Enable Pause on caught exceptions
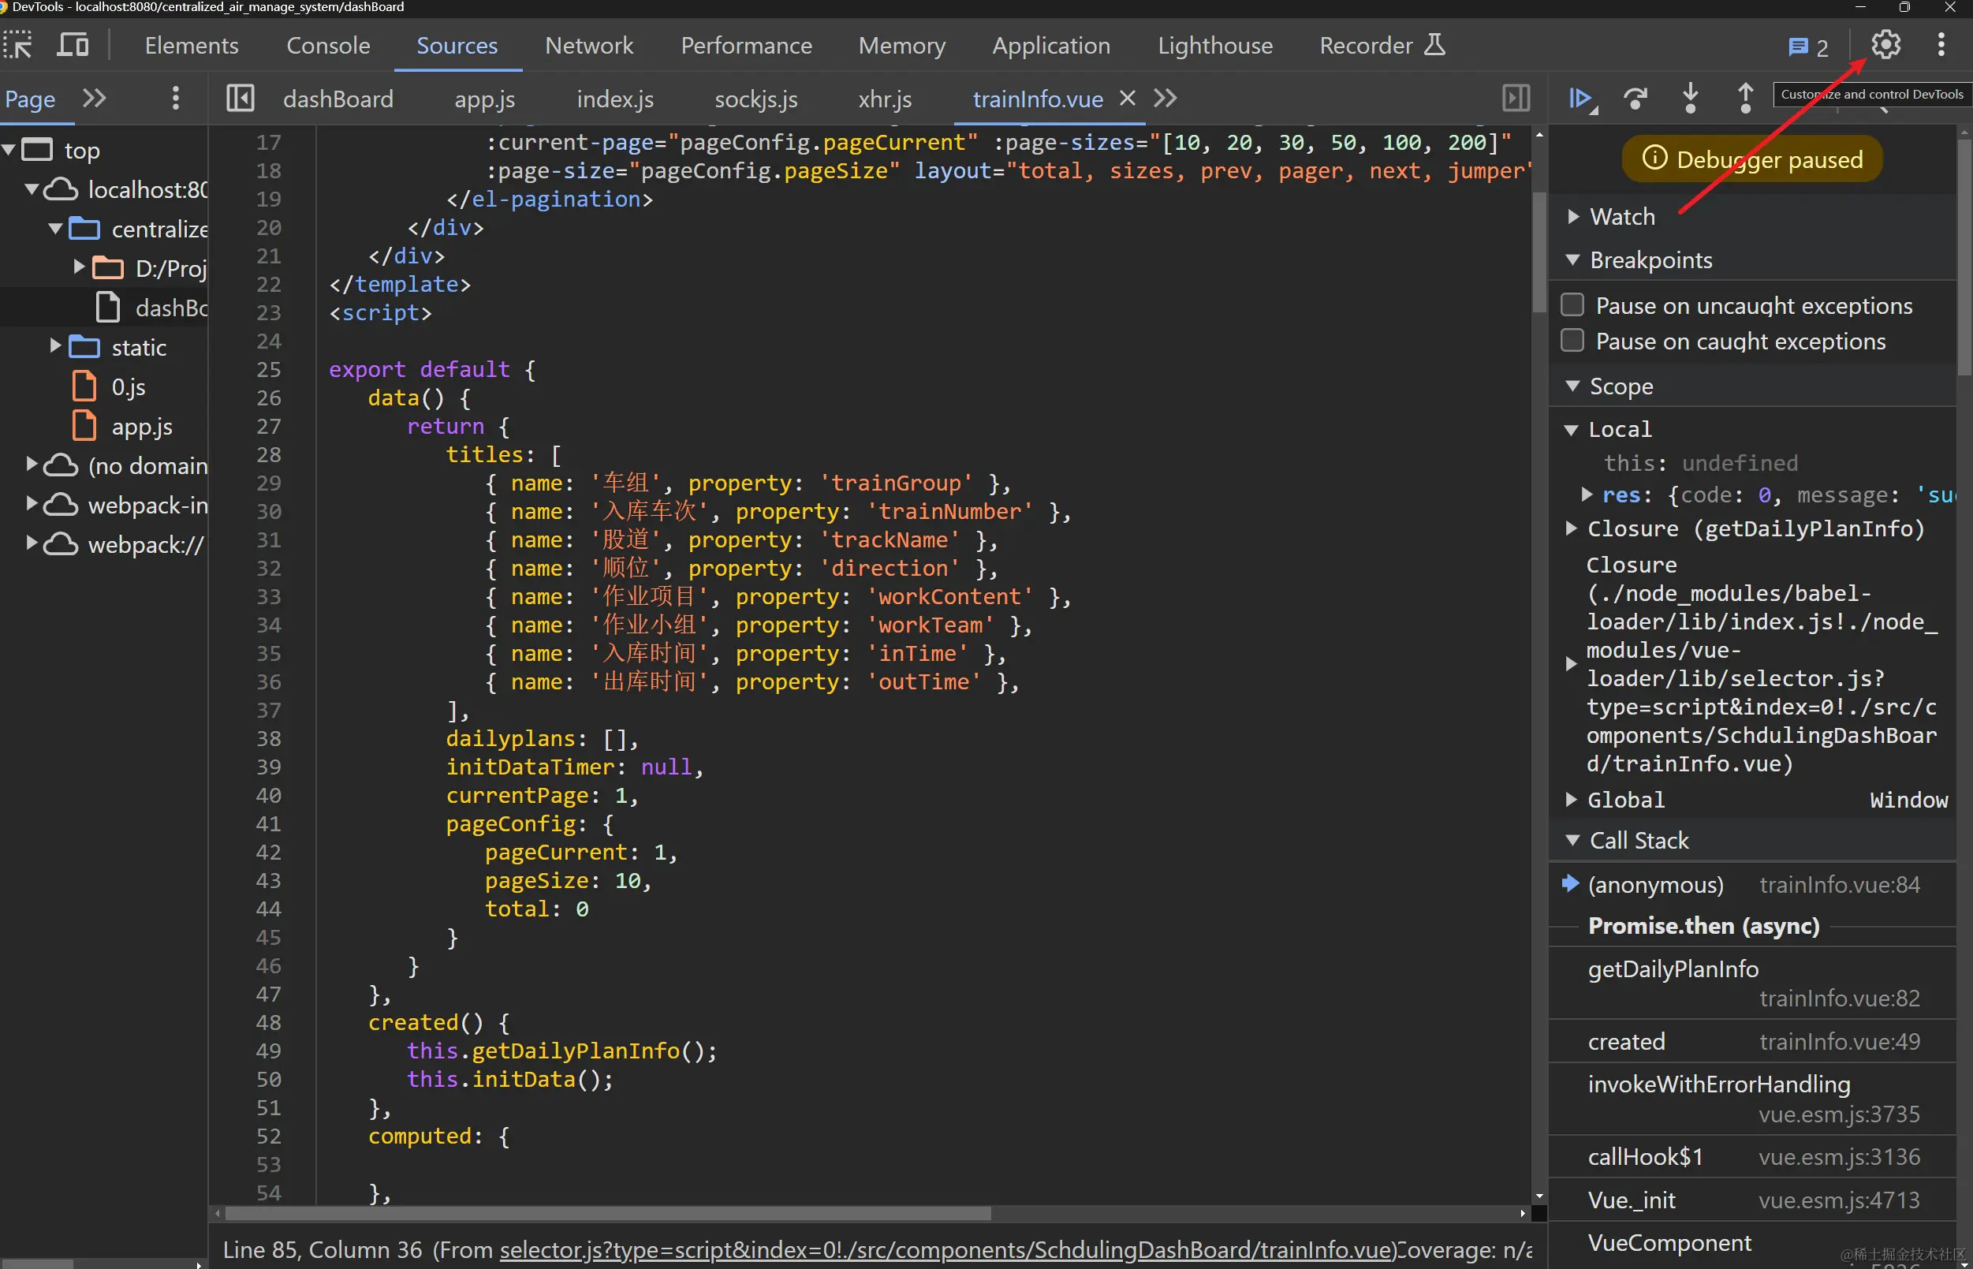 1572,342
